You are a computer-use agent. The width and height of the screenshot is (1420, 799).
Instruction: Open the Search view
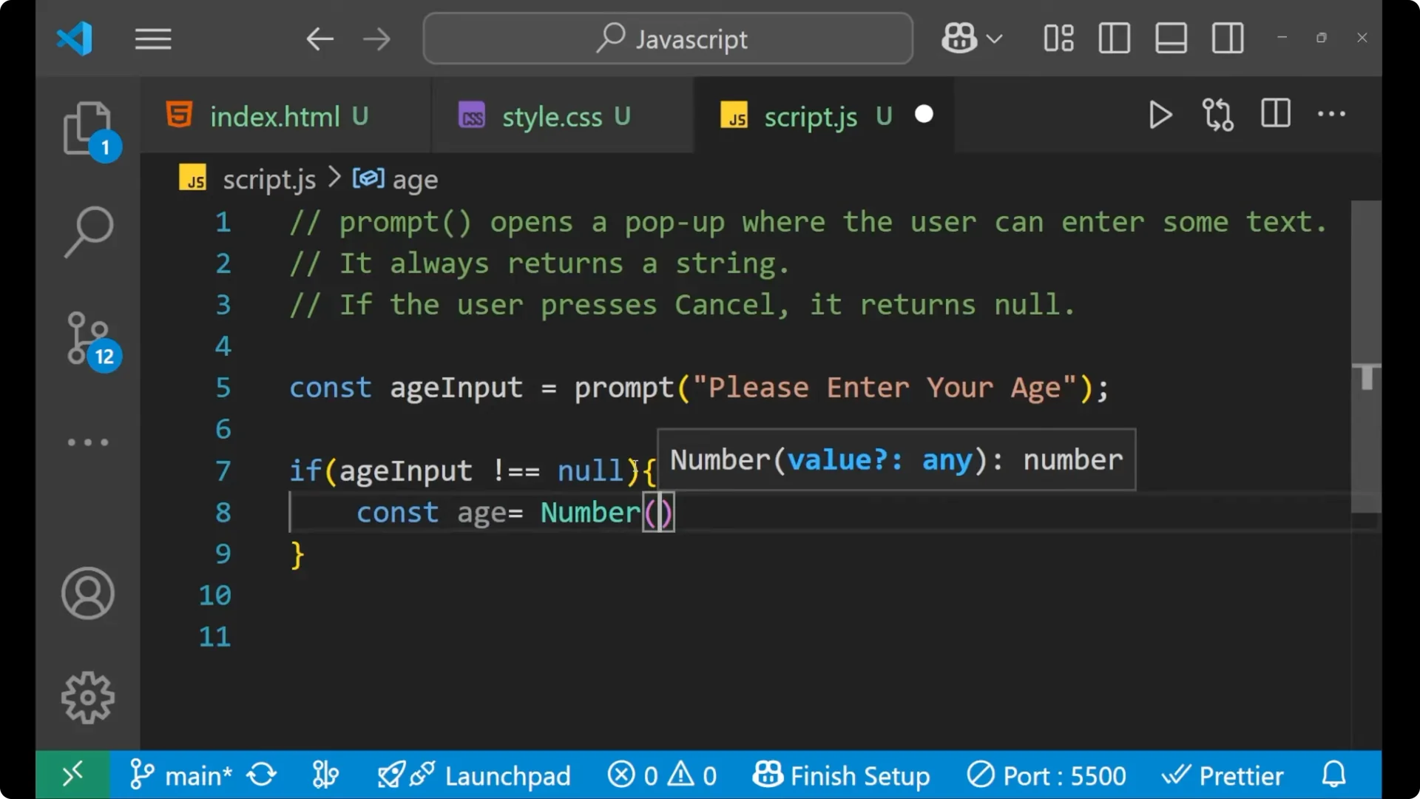pyautogui.click(x=88, y=232)
